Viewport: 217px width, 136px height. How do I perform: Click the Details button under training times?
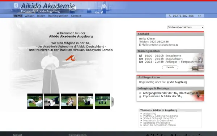[x=170, y=67]
